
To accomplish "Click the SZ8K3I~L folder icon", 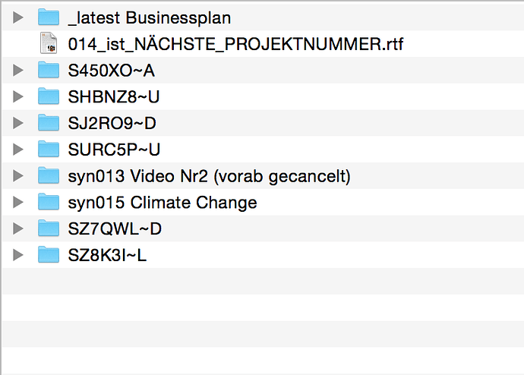I will point(49,255).
